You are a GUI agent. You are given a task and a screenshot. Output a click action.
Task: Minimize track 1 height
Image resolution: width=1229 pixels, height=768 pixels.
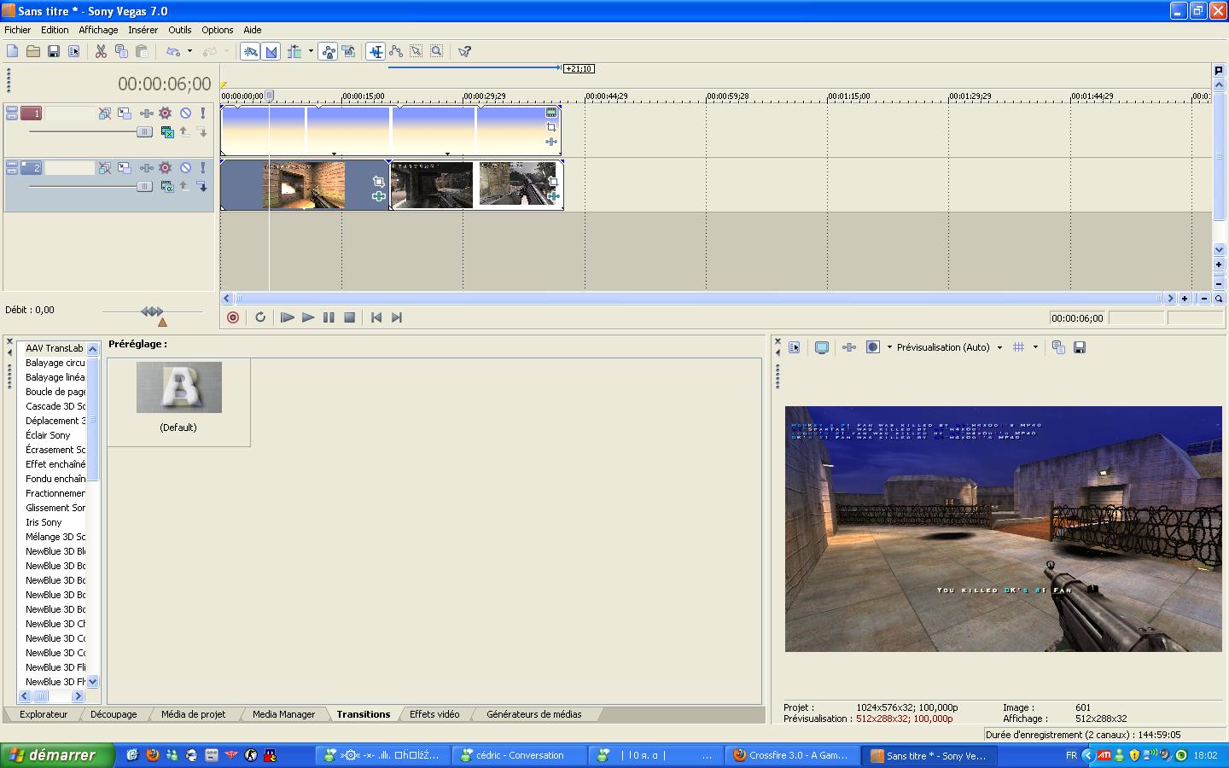click(12, 109)
